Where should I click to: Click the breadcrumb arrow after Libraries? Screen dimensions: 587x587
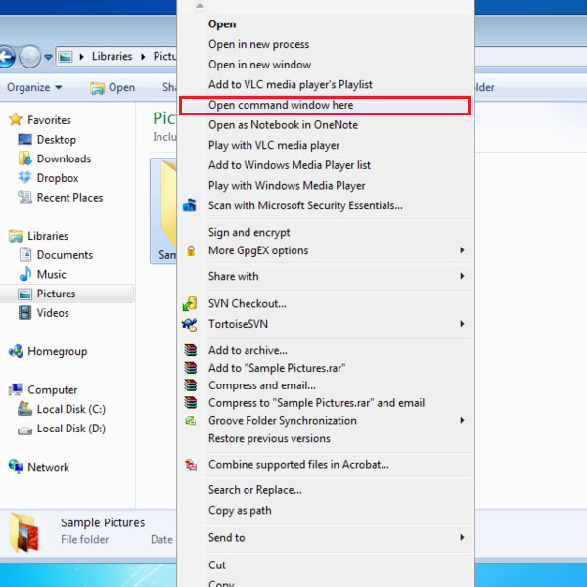[x=143, y=57]
